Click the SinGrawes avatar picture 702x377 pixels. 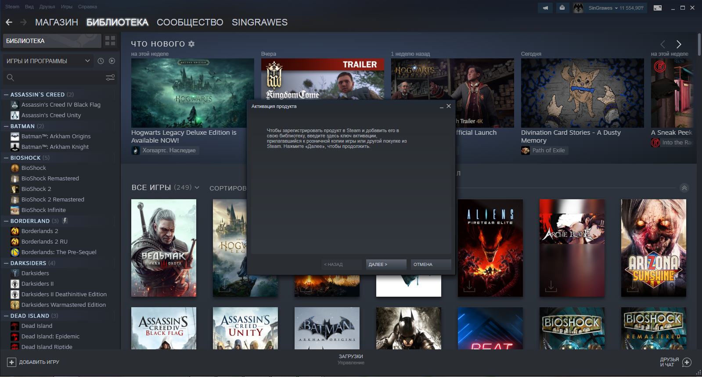[x=578, y=8]
